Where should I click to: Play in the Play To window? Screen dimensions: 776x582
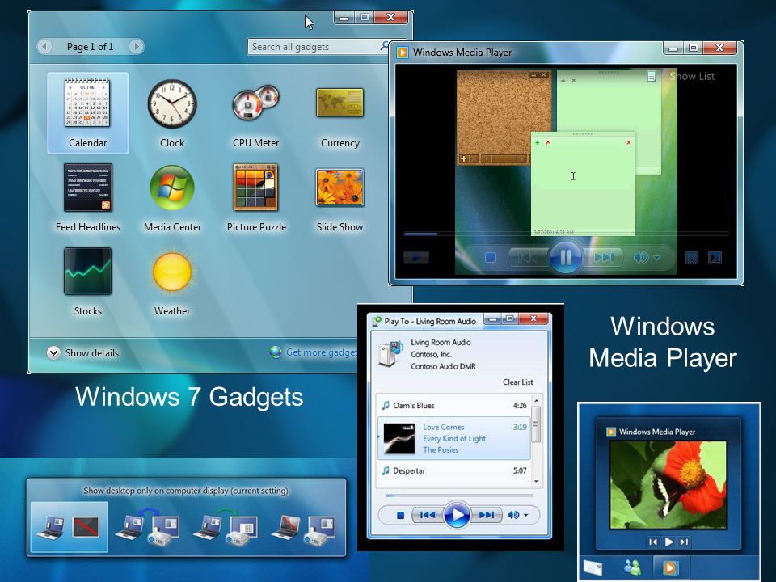pyautogui.click(x=456, y=515)
